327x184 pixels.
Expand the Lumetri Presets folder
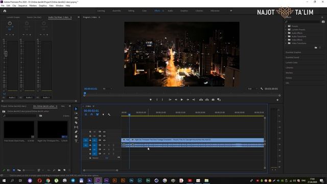(286, 30)
